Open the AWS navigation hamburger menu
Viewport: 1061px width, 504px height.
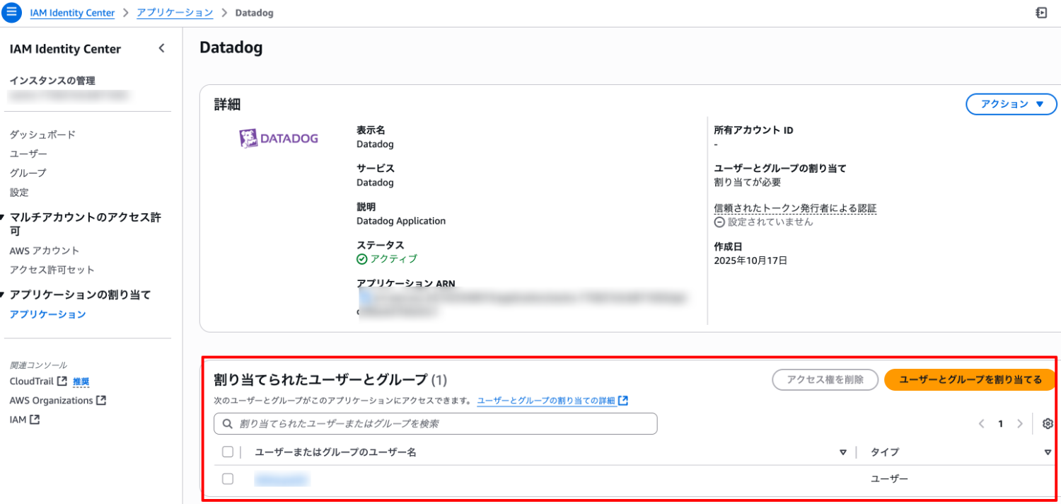11,11
